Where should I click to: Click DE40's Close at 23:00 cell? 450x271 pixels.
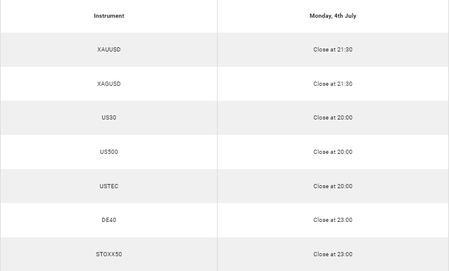pos(333,220)
